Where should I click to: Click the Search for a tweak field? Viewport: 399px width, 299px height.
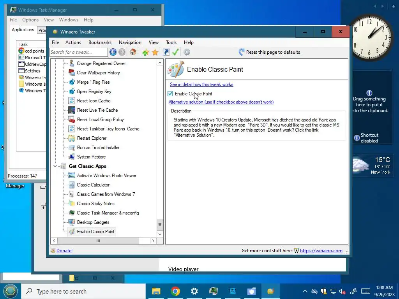point(79,52)
